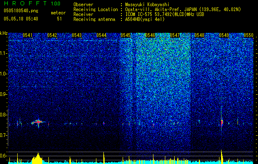Click the meteor label
The height and width of the screenshot is (164, 258).
pyautogui.click(x=58, y=13)
